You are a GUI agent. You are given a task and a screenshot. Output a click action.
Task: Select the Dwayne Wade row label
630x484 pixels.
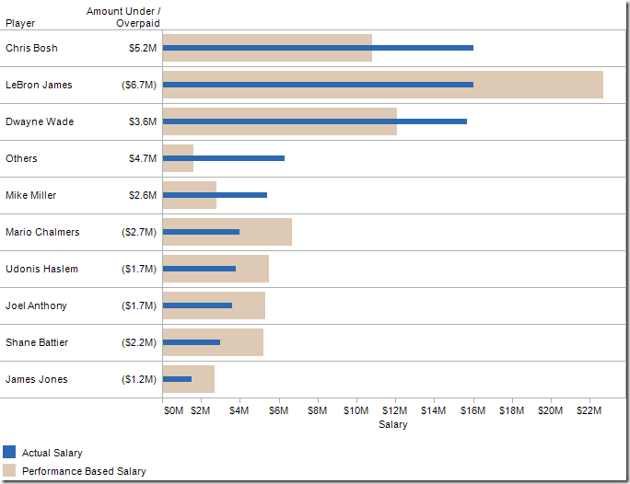click(x=40, y=121)
